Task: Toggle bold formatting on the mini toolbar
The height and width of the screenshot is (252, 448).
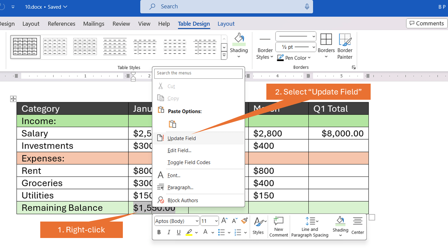Action: (x=159, y=232)
